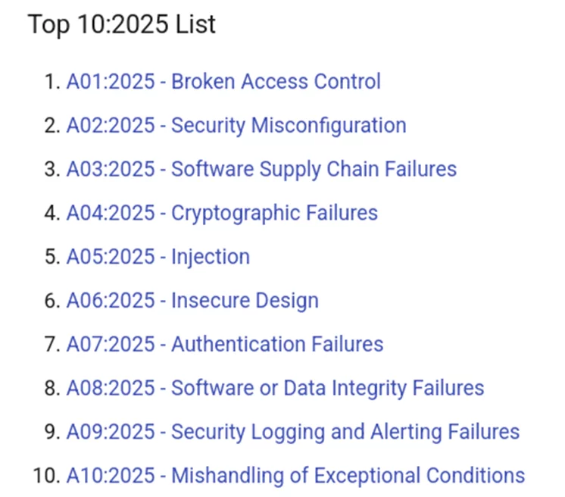The width and height of the screenshot is (565, 497).
Task: Follow the A02:2025 list entry
Action: (111, 125)
